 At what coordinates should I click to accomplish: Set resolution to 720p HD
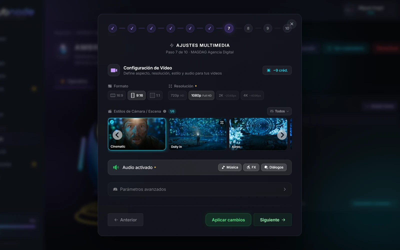pos(177,95)
